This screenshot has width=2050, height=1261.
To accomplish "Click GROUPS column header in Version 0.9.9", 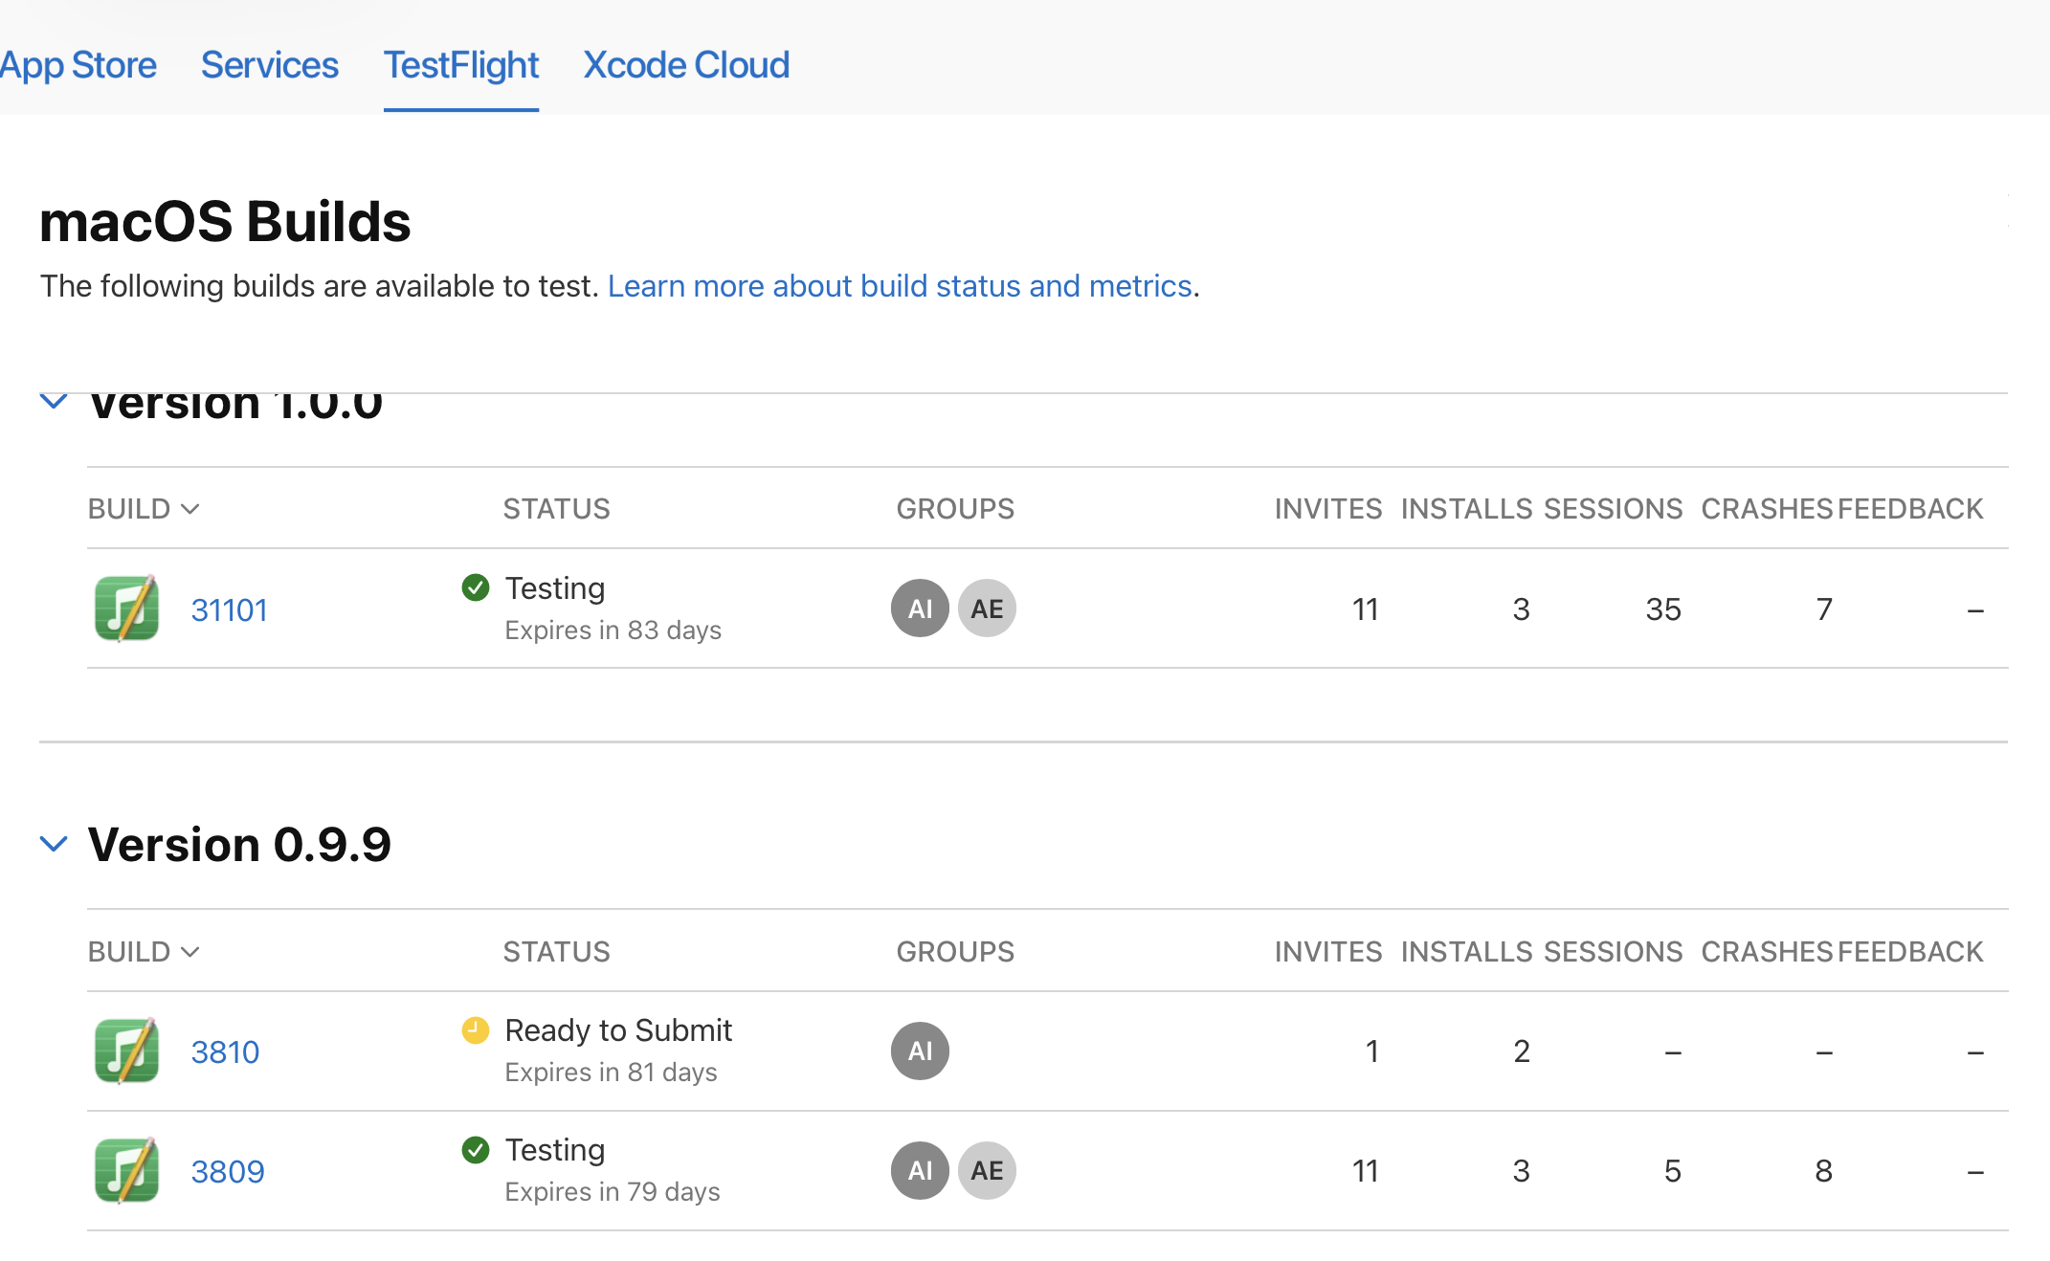I will click(955, 952).
